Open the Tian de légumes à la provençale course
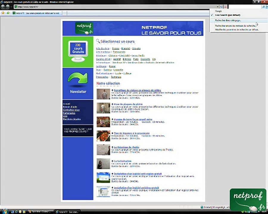 pos(132,133)
